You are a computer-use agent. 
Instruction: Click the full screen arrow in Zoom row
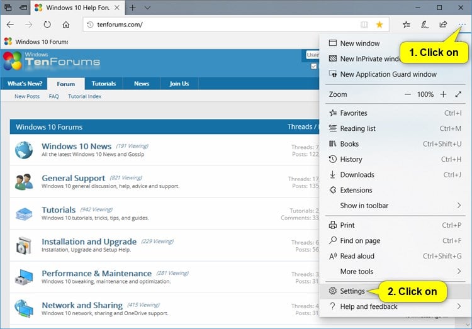[458, 94]
